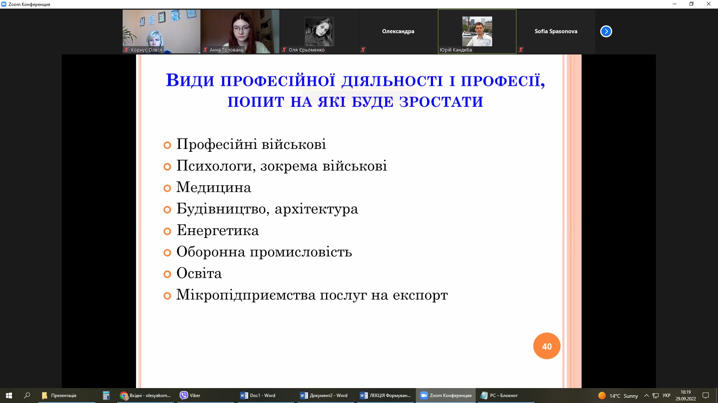Open the notification center icon
The height and width of the screenshot is (403, 718).
[706, 396]
